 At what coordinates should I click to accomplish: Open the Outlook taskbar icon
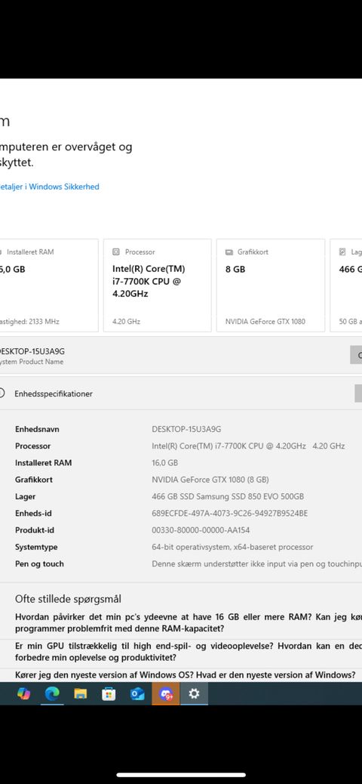[x=137, y=693]
